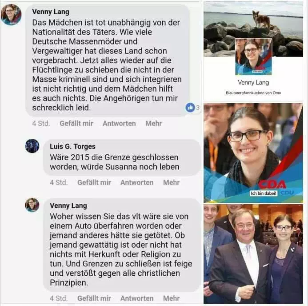Viewport: 308px width, 306px height.
Task: Click the Venny Lang profile name under cover photo
Action: click(x=253, y=83)
